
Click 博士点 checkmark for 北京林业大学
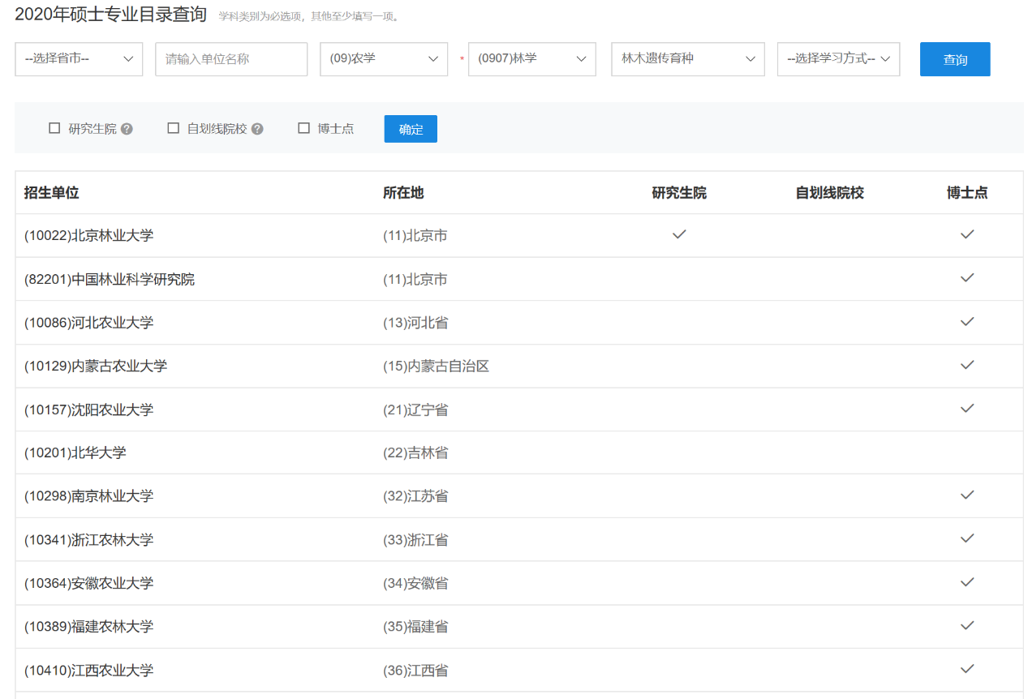[x=967, y=234]
